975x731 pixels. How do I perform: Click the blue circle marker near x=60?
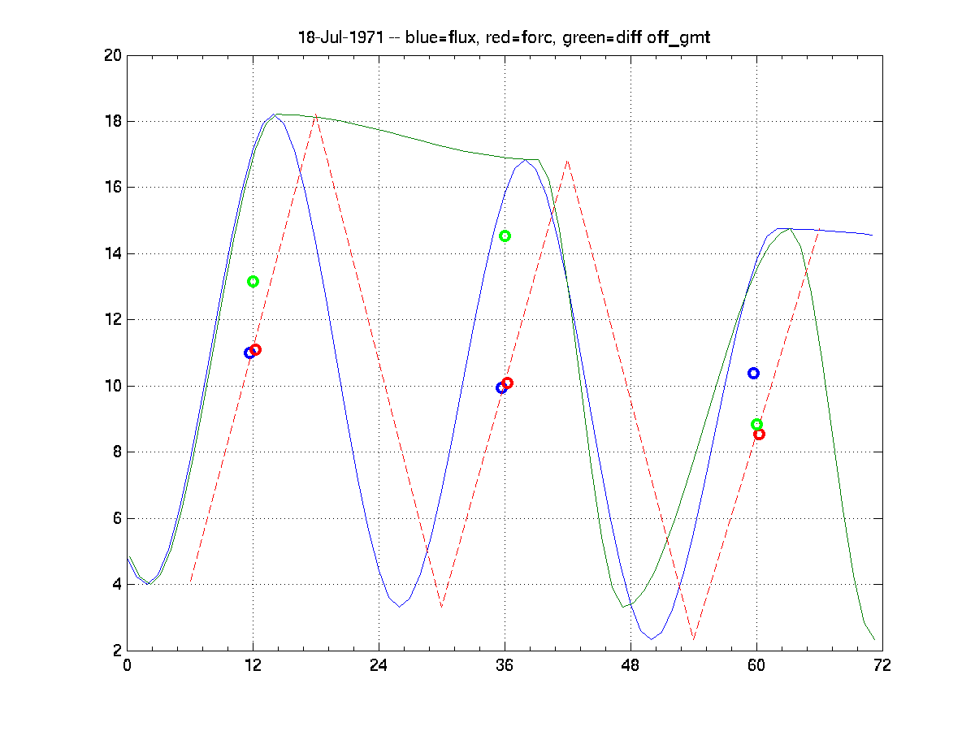(x=753, y=374)
